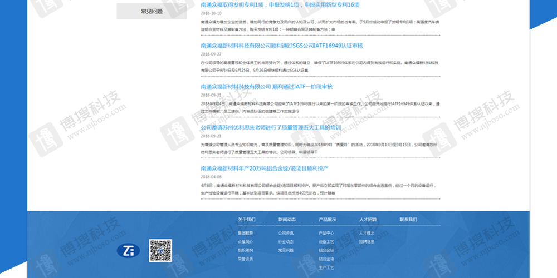Click 关于我们 footer heading
Screen dimensions: 557x278
(246, 220)
